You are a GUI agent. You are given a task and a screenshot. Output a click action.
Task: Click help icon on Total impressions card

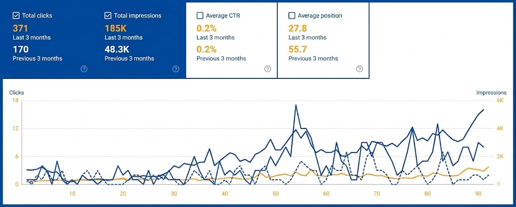(x=176, y=69)
